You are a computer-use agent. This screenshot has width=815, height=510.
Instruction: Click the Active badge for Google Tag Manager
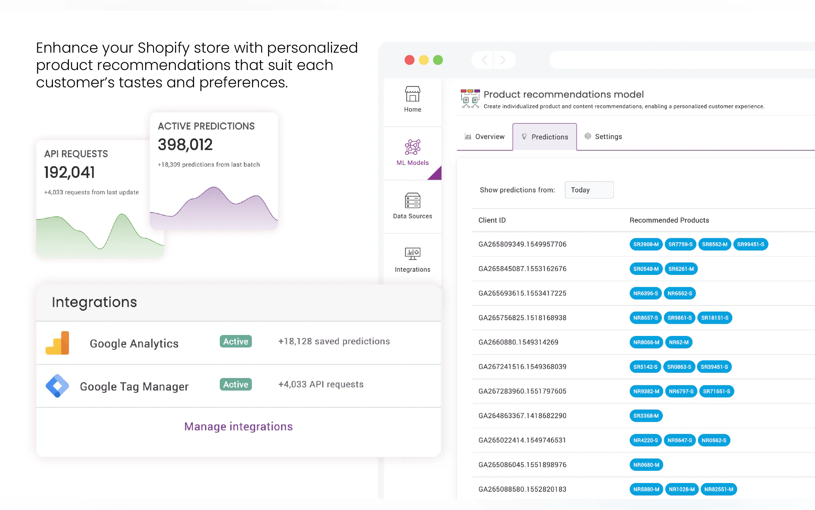point(236,384)
